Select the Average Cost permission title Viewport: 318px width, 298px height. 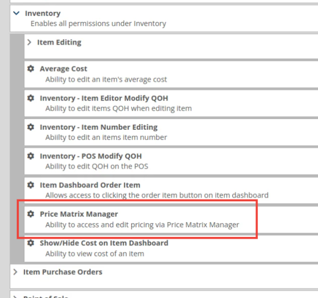coord(64,69)
